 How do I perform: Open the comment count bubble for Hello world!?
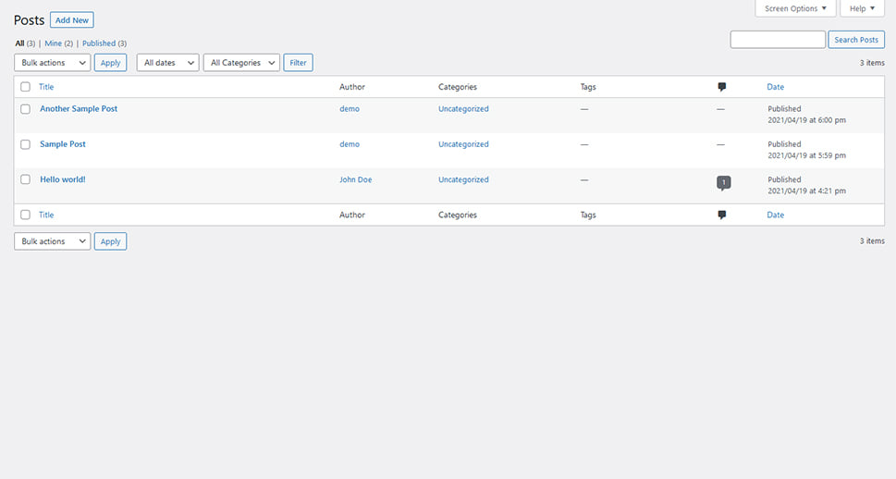coord(723,183)
